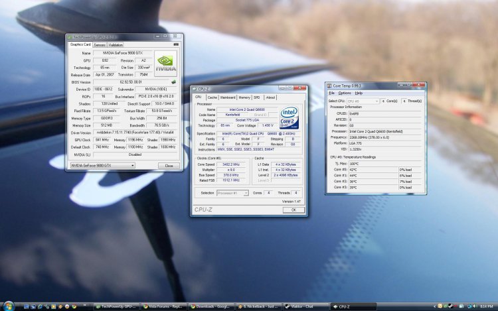
Task: Click the GPU Name field in GPU-Z
Action: click(122, 53)
